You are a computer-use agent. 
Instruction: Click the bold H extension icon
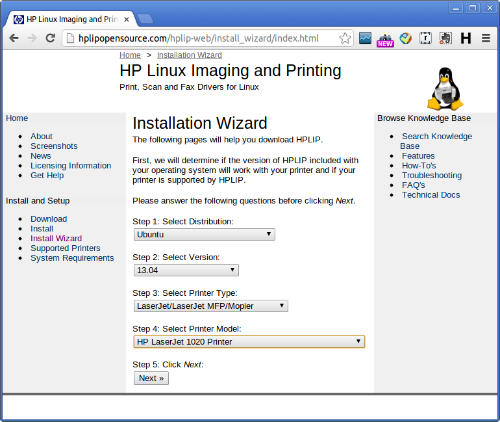[x=466, y=38]
